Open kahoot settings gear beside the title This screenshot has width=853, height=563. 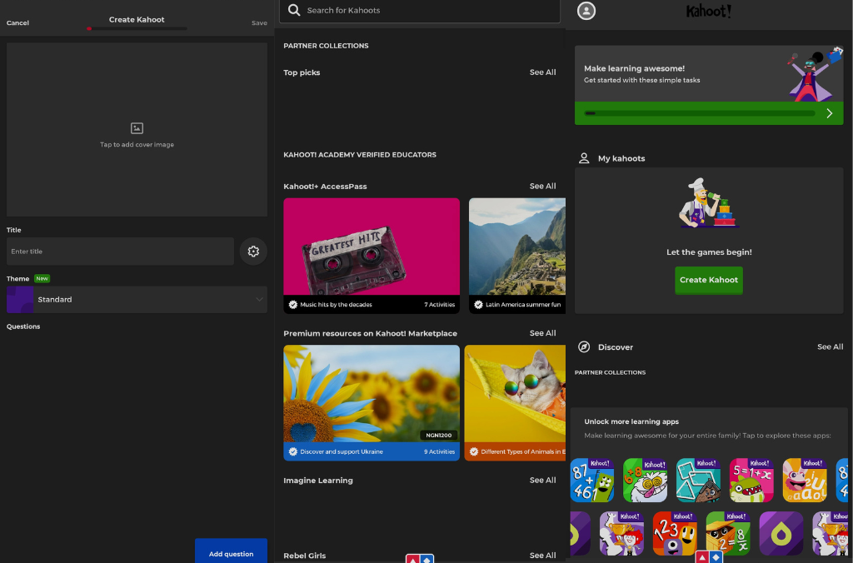(253, 252)
